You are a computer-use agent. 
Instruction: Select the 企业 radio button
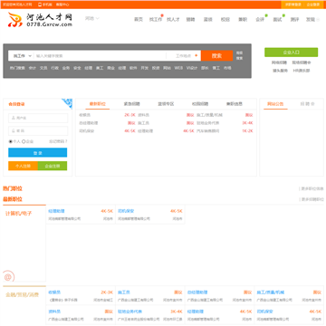(x=24, y=141)
